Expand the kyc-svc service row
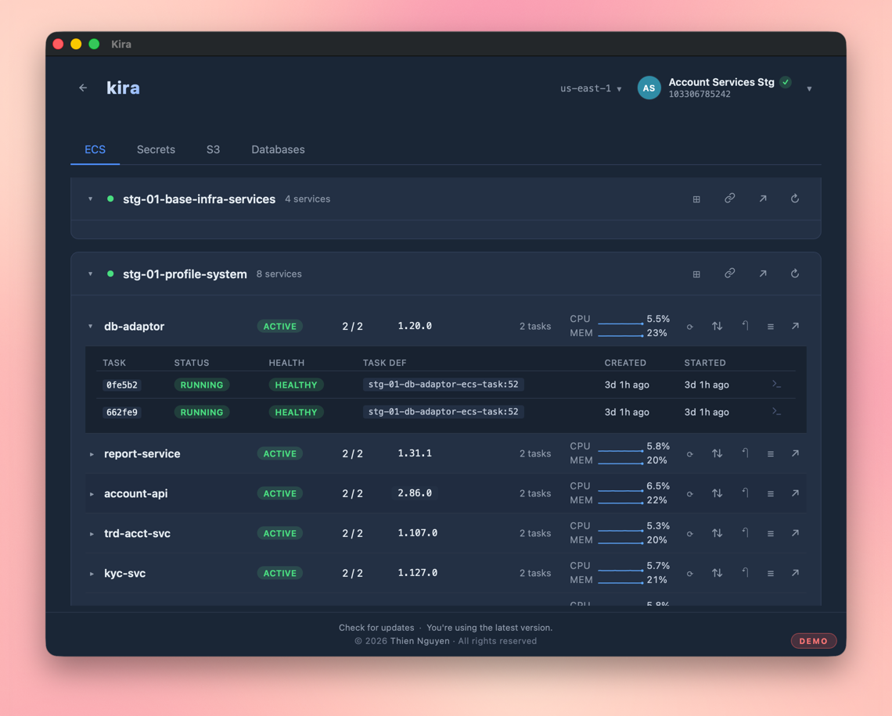The height and width of the screenshot is (716, 892). (91, 574)
